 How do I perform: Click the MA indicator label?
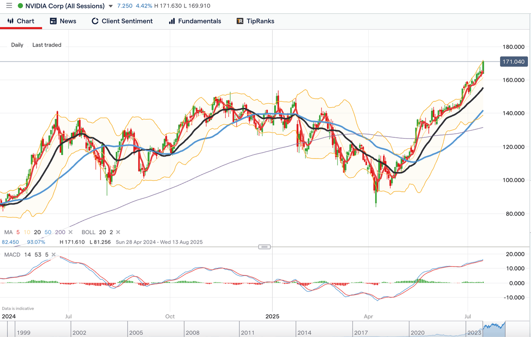pos(8,232)
